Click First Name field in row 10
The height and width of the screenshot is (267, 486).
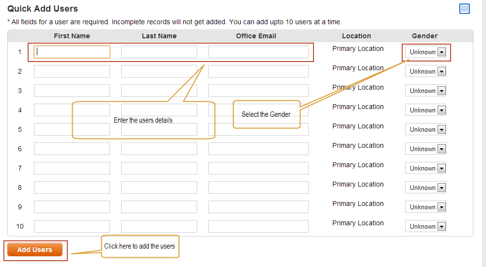click(x=72, y=226)
